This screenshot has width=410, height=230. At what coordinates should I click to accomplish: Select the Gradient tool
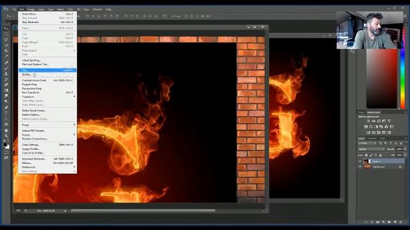click(6, 90)
